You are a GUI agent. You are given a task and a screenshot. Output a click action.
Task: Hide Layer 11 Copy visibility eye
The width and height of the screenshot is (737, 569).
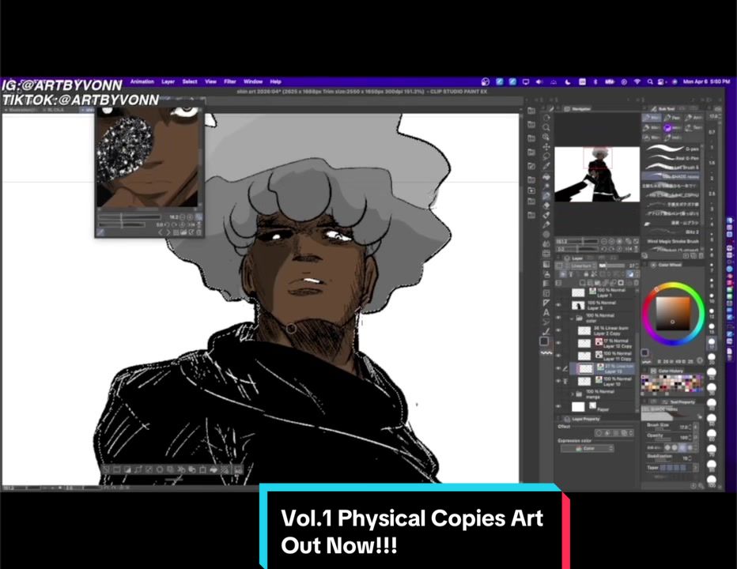coord(559,356)
